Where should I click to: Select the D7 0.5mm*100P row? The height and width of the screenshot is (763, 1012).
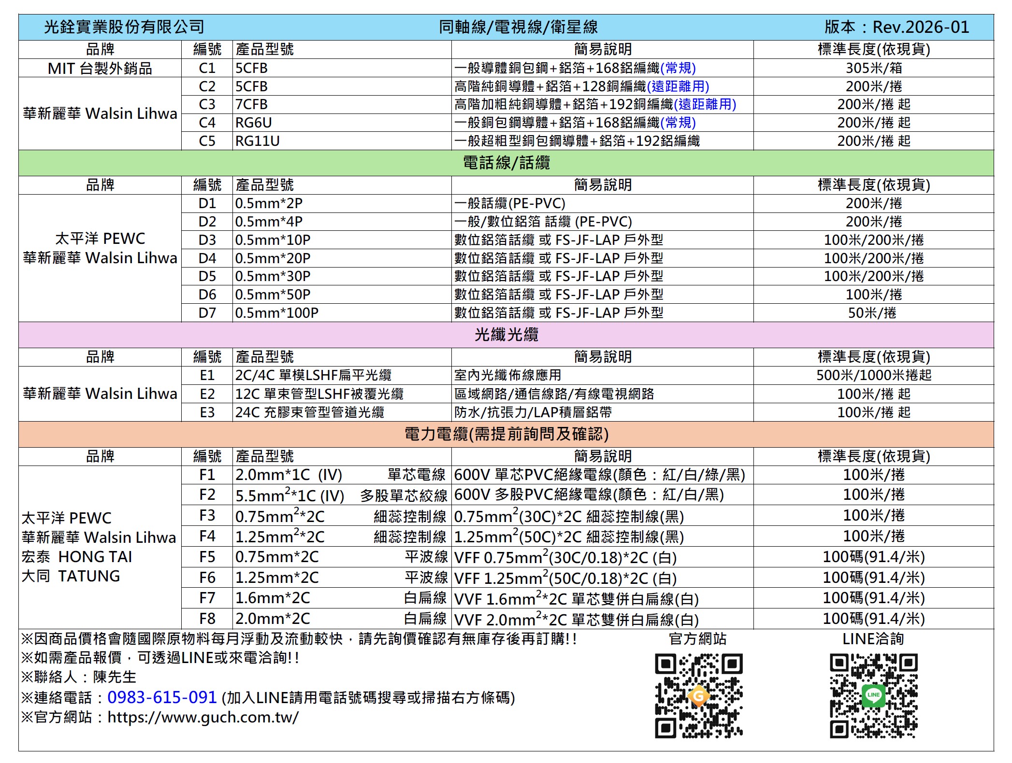[276, 313]
